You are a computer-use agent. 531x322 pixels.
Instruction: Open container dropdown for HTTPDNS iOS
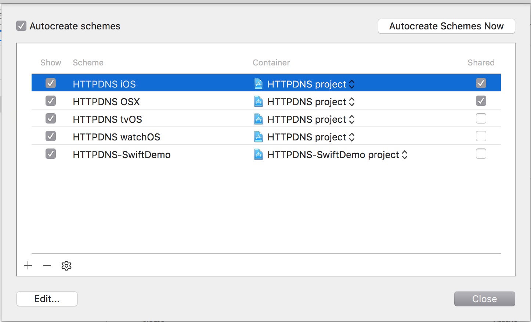(352, 84)
